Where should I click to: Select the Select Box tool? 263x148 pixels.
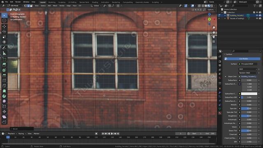4,16
